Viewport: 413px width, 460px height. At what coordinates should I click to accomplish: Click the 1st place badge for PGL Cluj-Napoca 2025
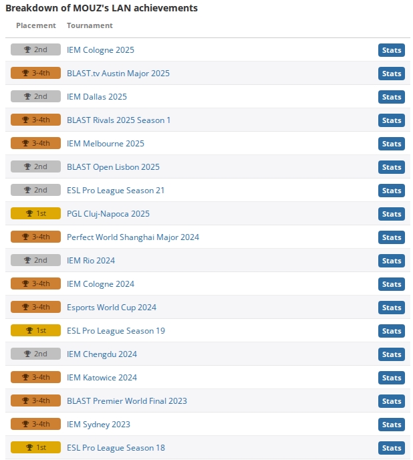pos(36,213)
